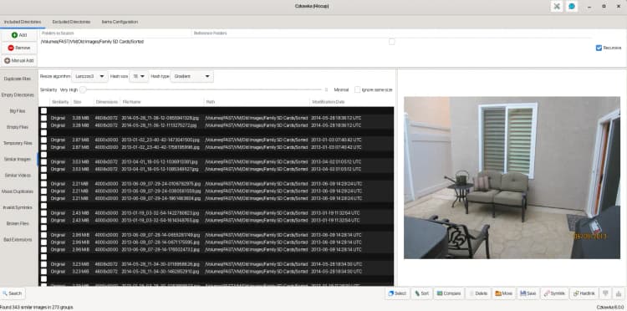Click the Compare button
This screenshot has width=627, height=311.
pyautogui.click(x=449, y=293)
